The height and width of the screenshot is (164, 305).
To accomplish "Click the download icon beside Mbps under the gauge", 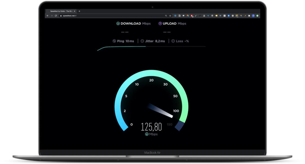I will [x=147, y=134].
